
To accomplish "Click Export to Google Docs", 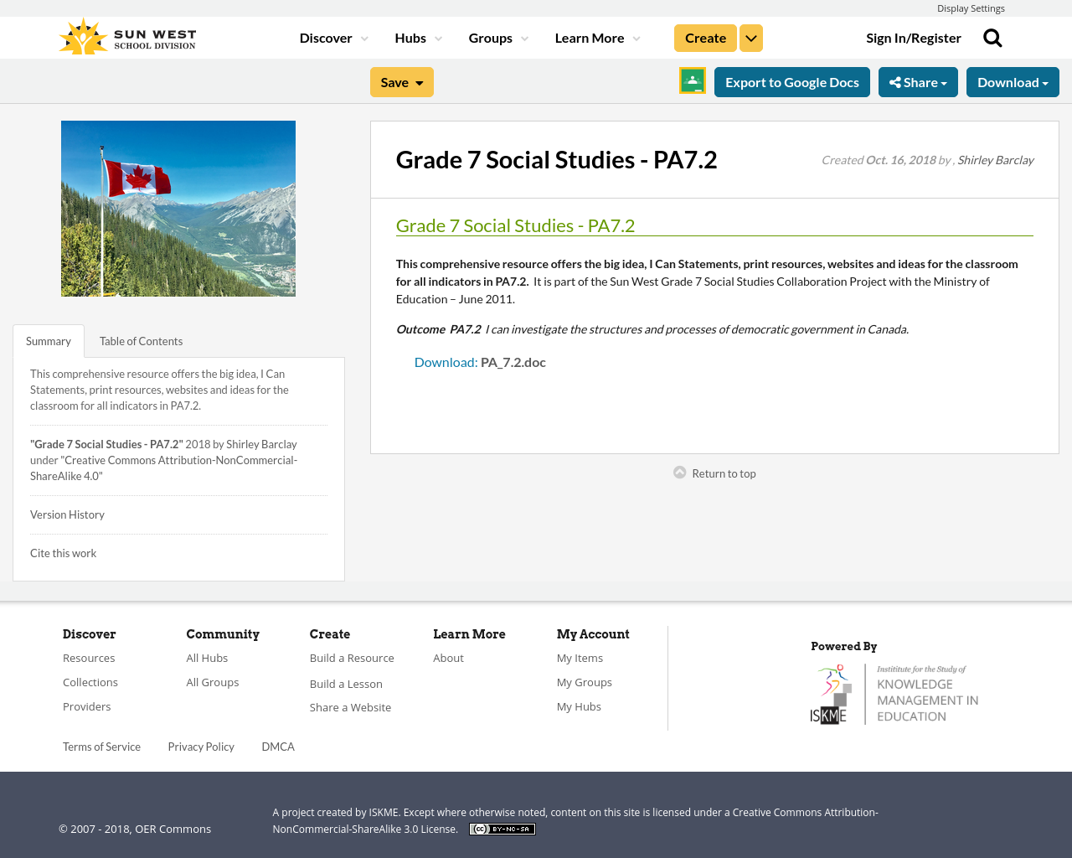I will (791, 80).
